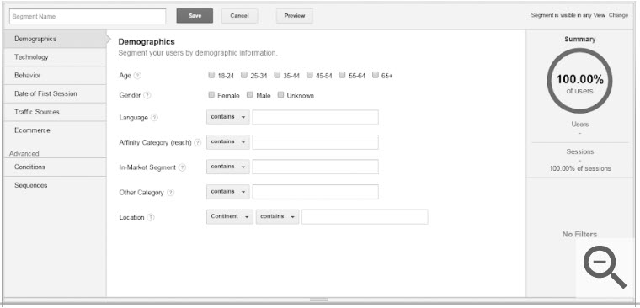Tick the Female gender checkbox

tap(211, 95)
